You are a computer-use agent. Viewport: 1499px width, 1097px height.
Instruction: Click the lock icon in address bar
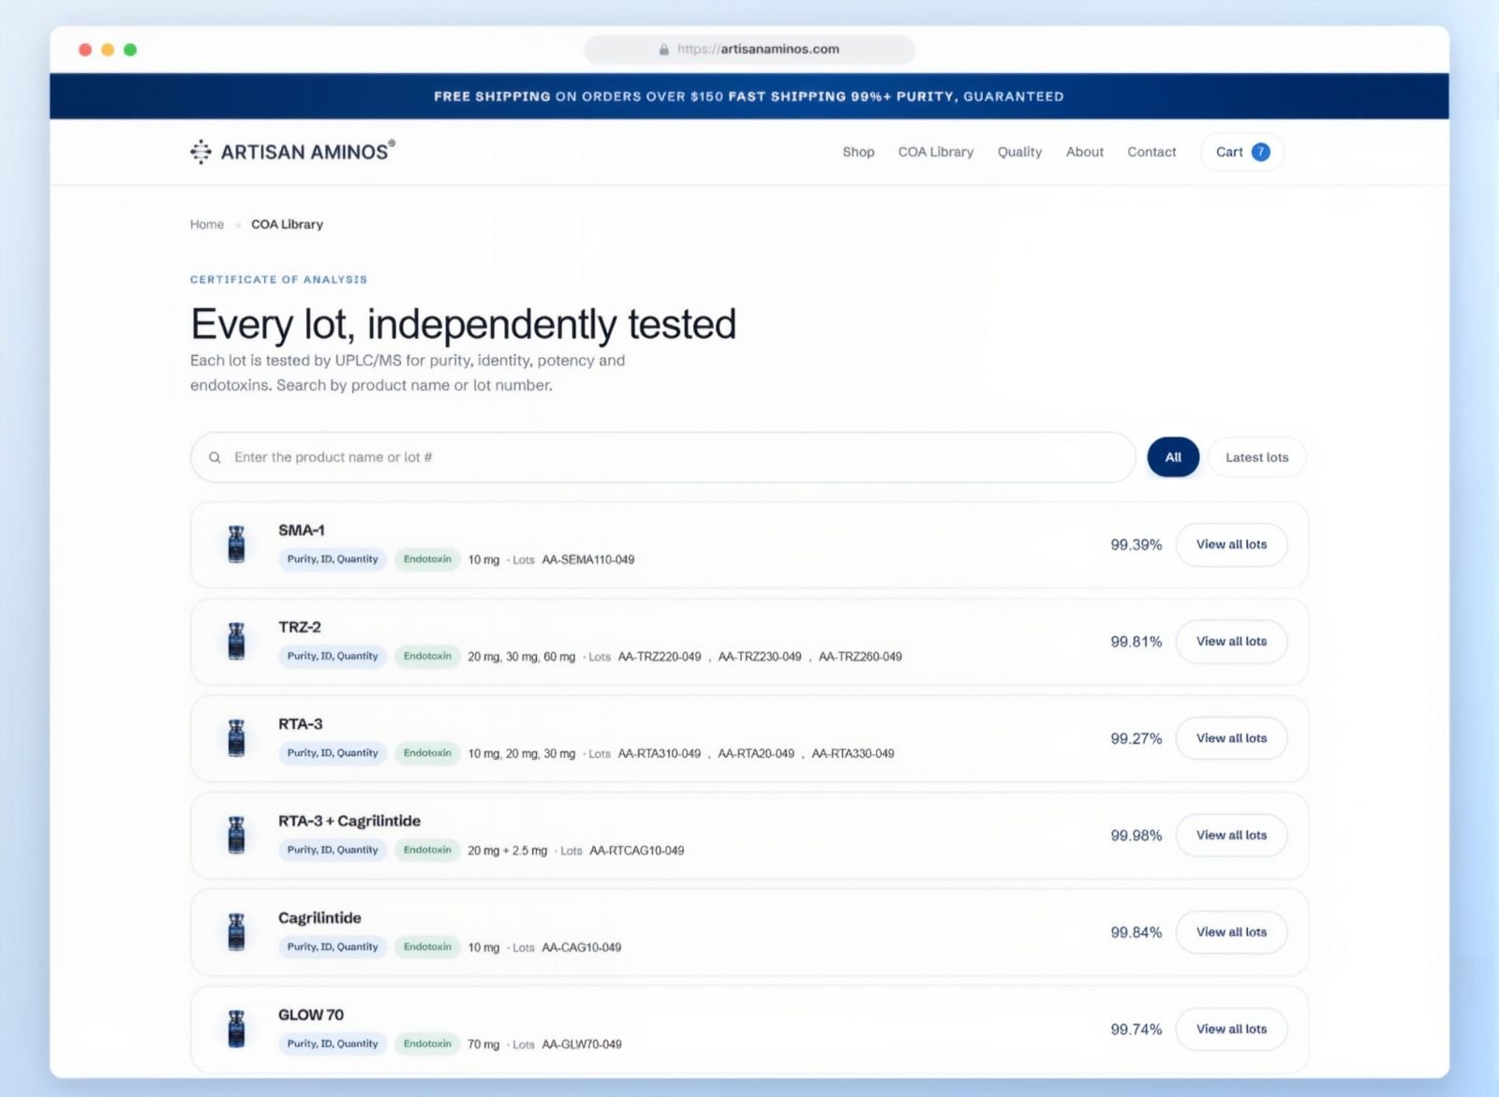pyautogui.click(x=663, y=50)
